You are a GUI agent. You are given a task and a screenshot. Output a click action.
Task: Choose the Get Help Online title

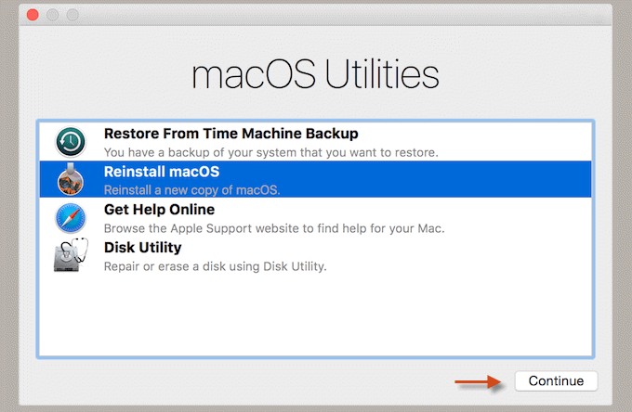coord(159,210)
